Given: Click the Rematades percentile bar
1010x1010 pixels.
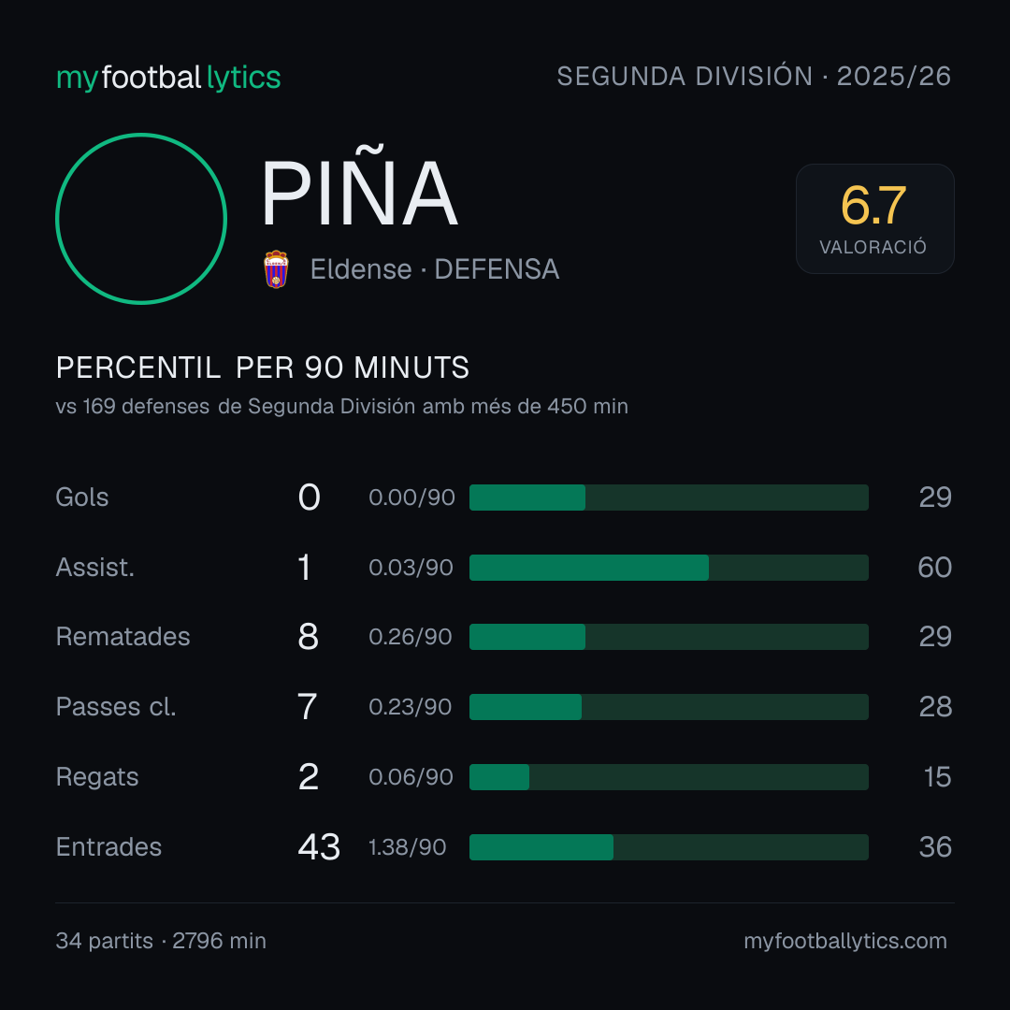Looking at the screenshot, I should (669, 637).
